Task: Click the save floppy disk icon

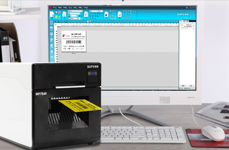Action: click(57, 13)
